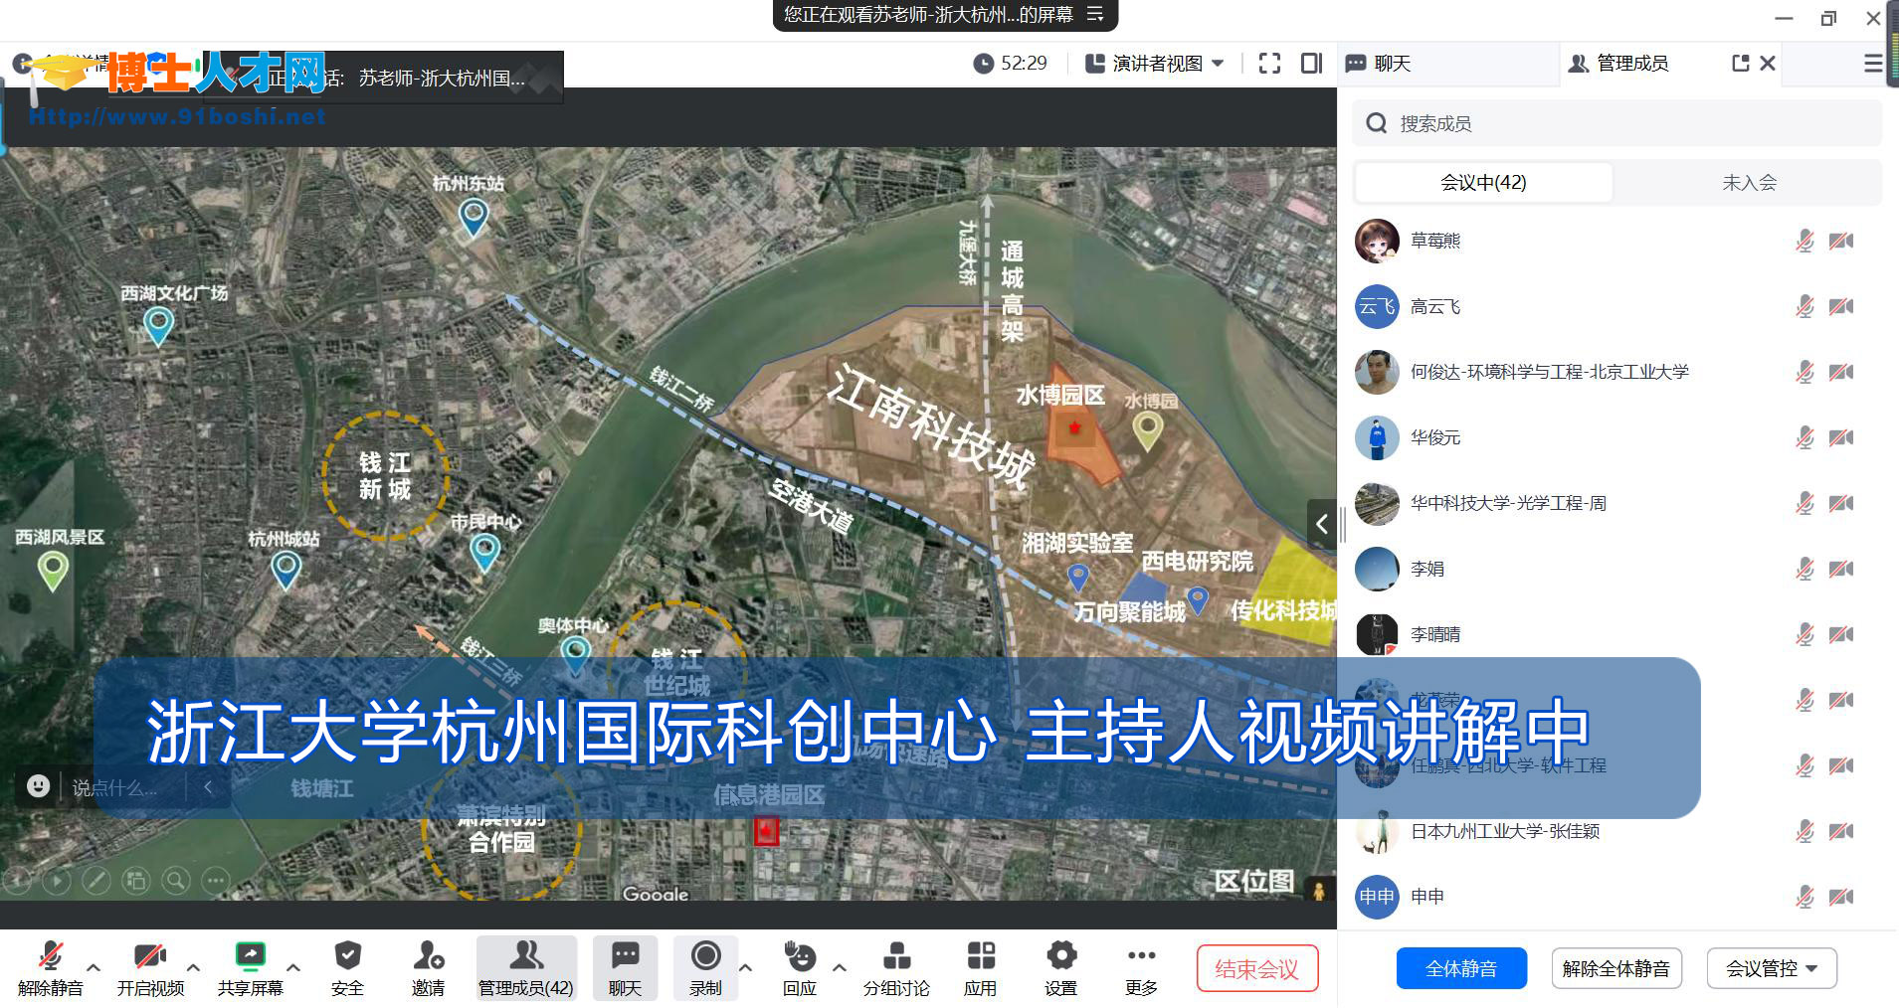Enter fullscreen with the brackets icon

(x=1269, y=64)
